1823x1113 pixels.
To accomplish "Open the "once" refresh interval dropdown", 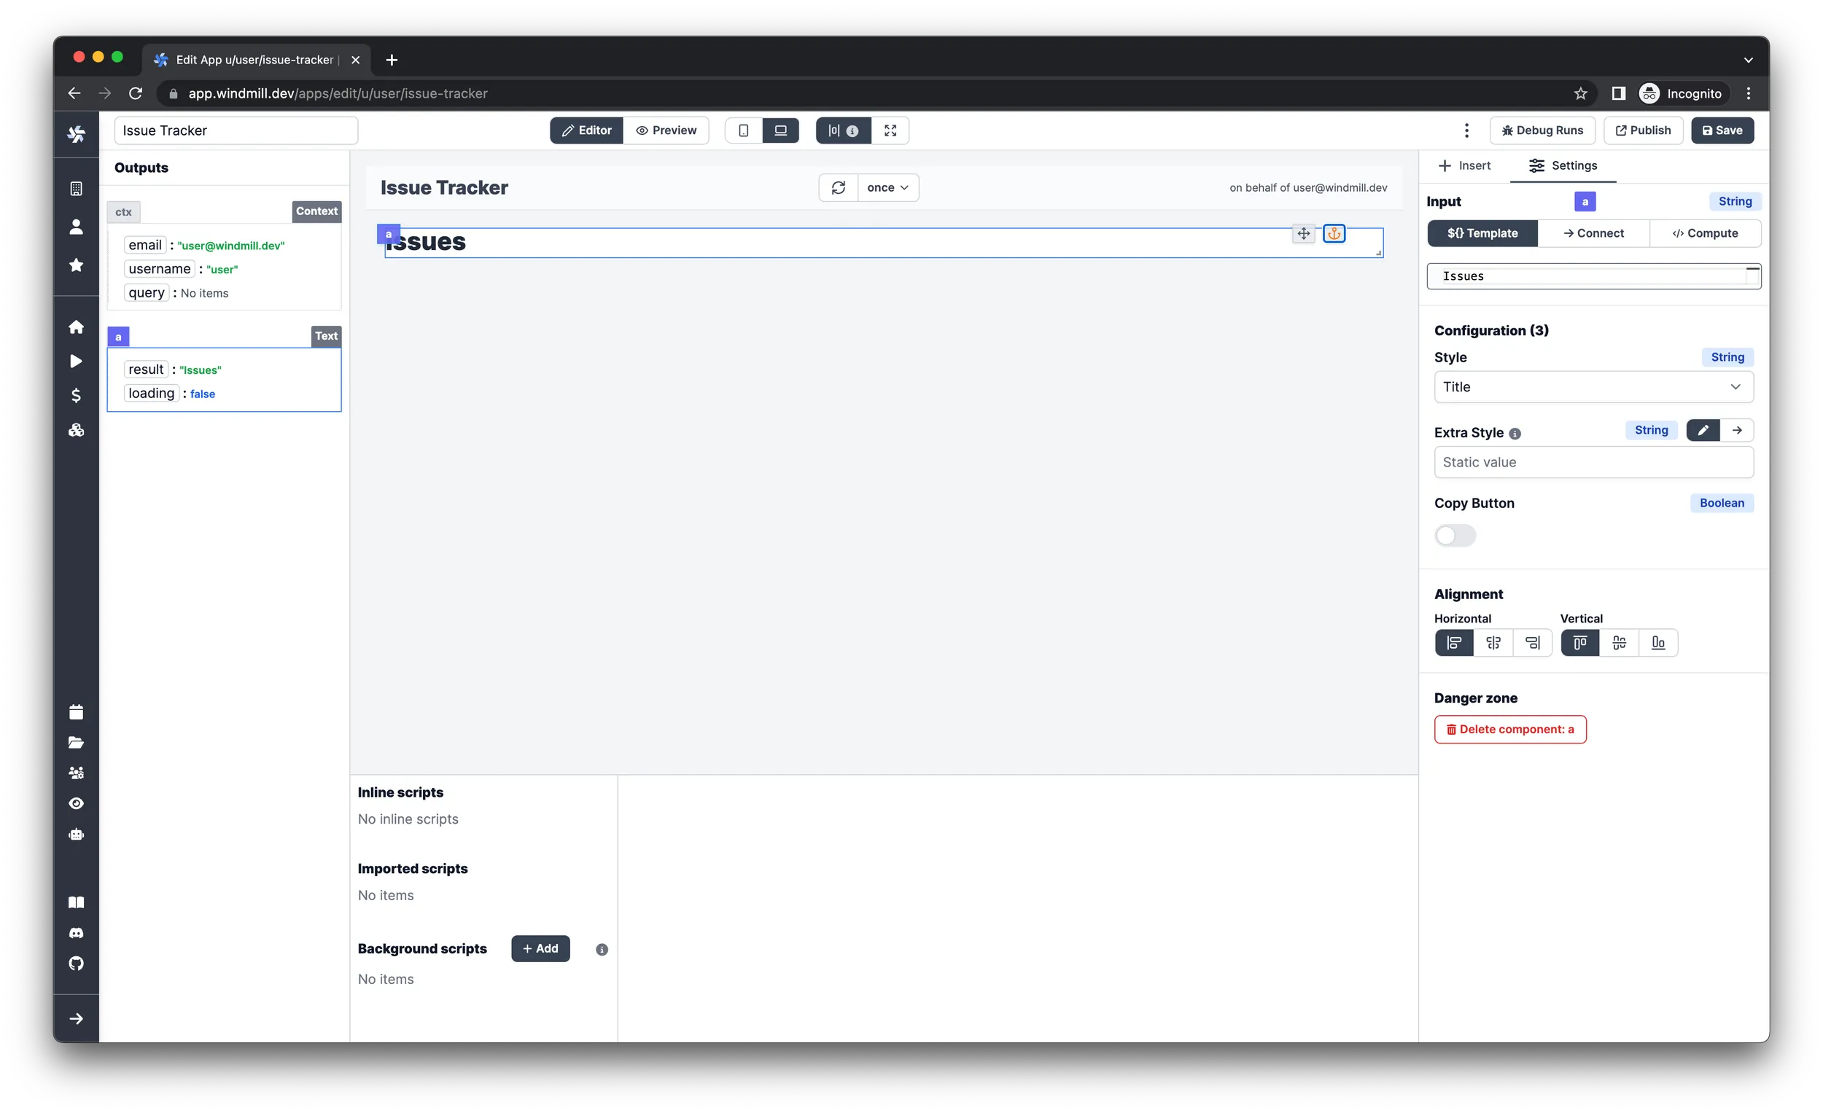I will click(887, 187).
